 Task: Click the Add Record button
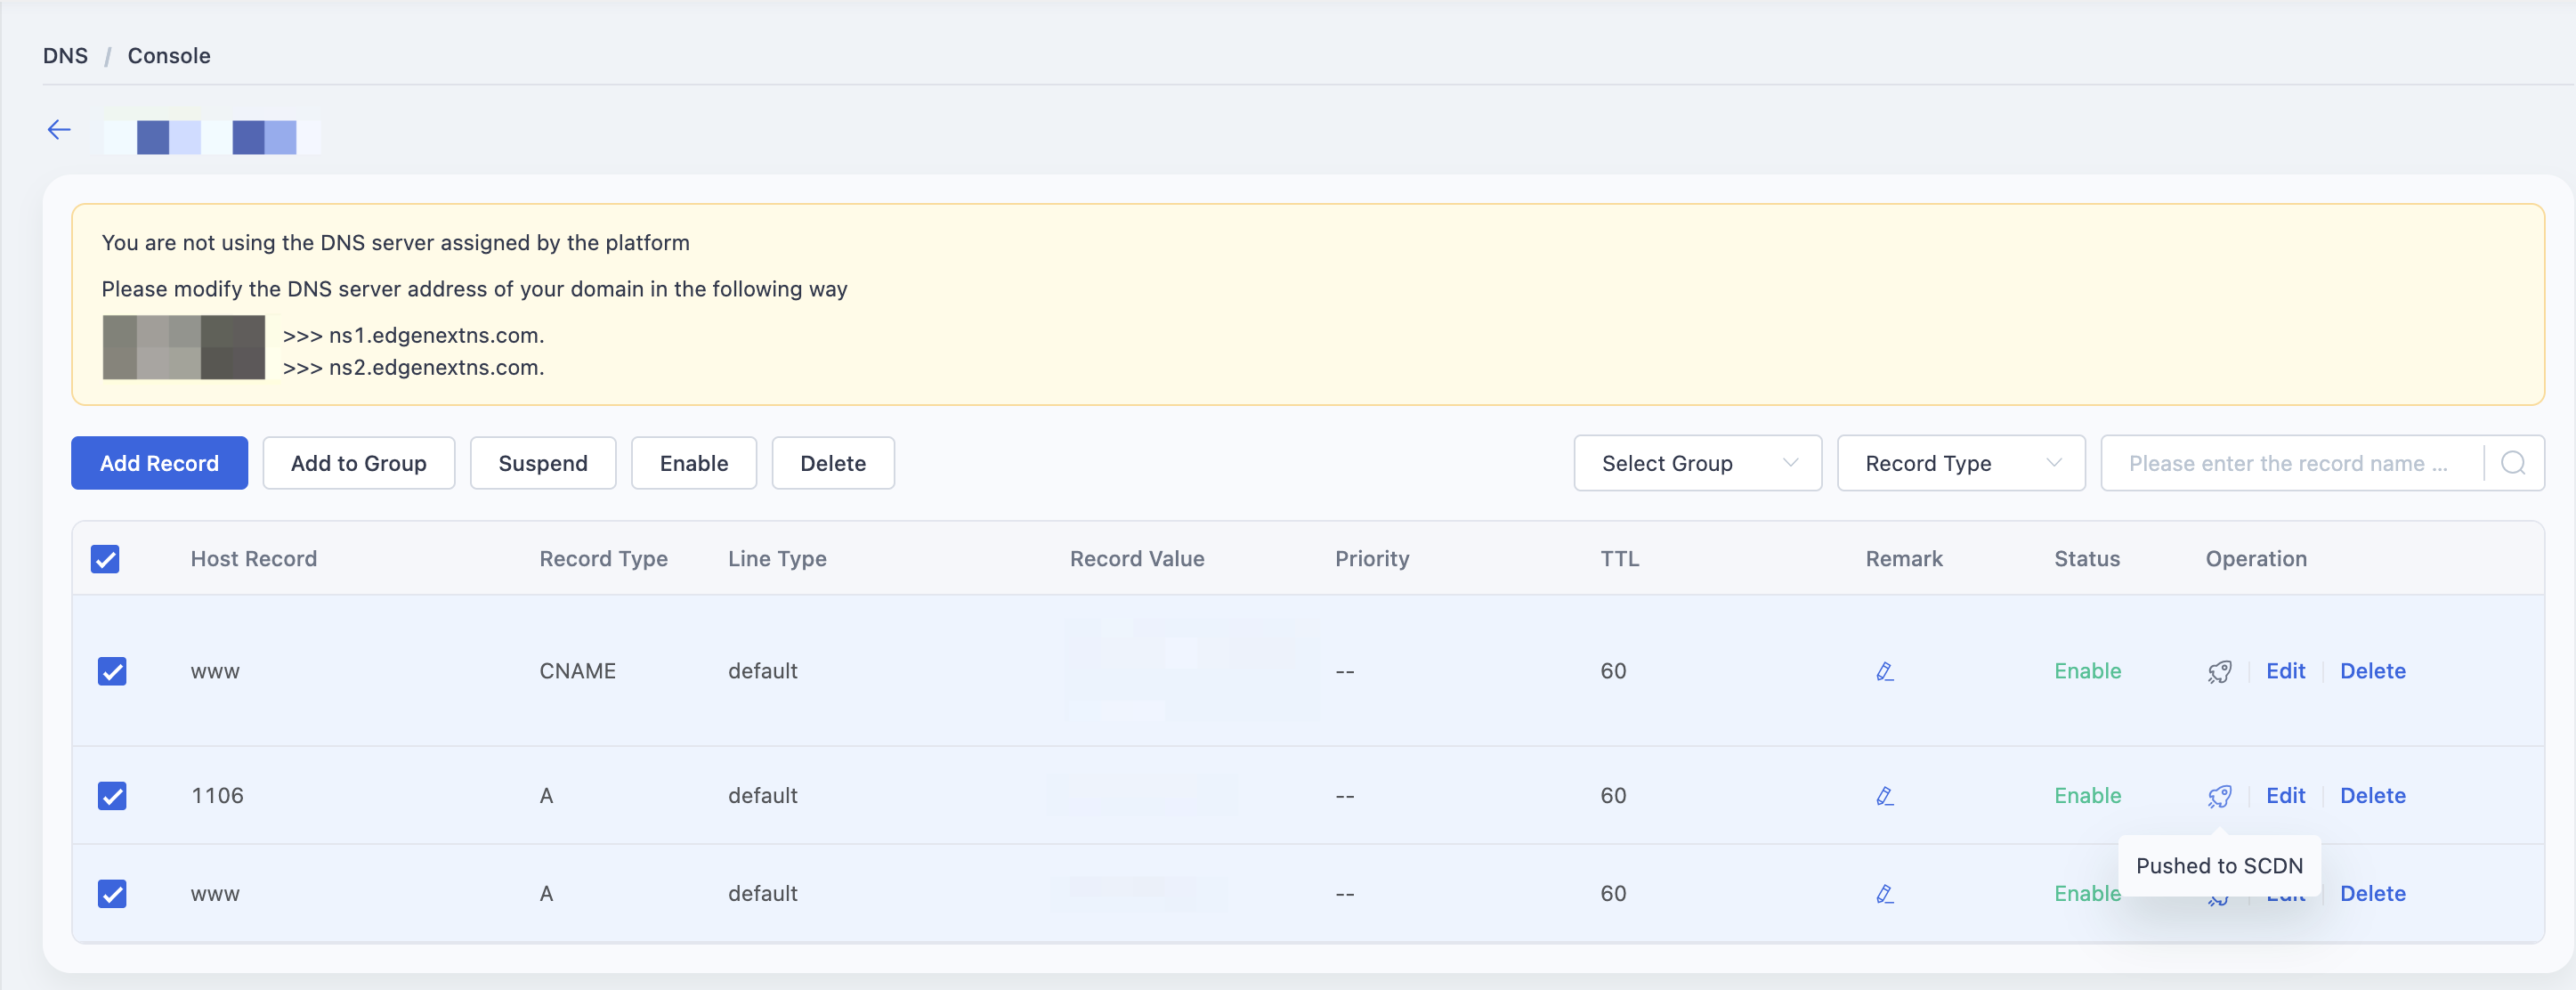click(159, 463)
